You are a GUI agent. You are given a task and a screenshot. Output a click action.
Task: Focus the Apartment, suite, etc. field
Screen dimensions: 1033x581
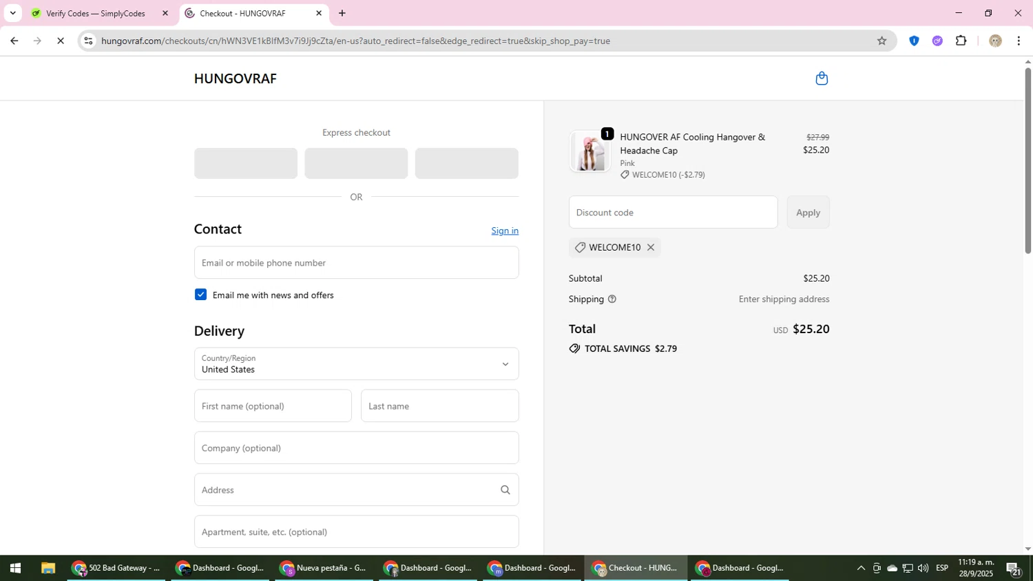(356, 531)
